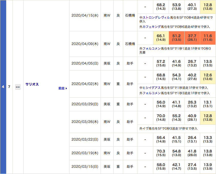Click 石橋脩 rider in the 04/15 row
216x174 pixels.
130,15
